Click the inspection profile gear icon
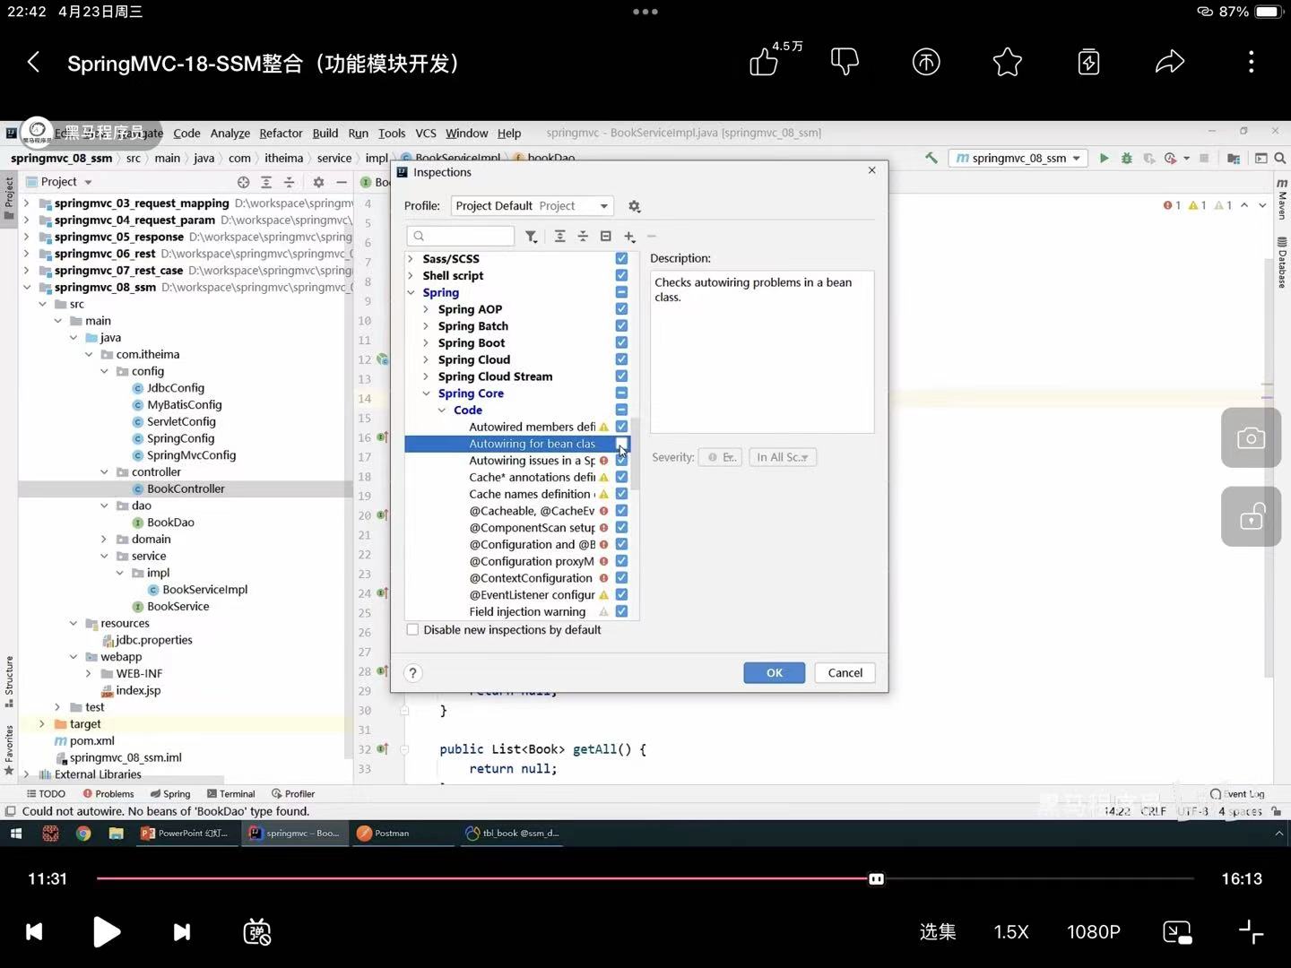The width and height of the screenshot is (1291, 968). coord(635,206)
